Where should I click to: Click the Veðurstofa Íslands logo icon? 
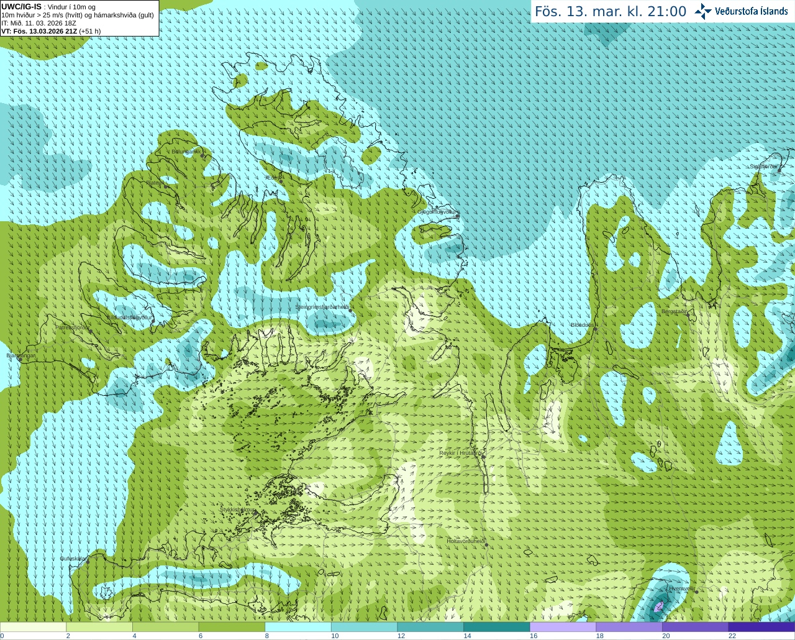pos(703,11)
